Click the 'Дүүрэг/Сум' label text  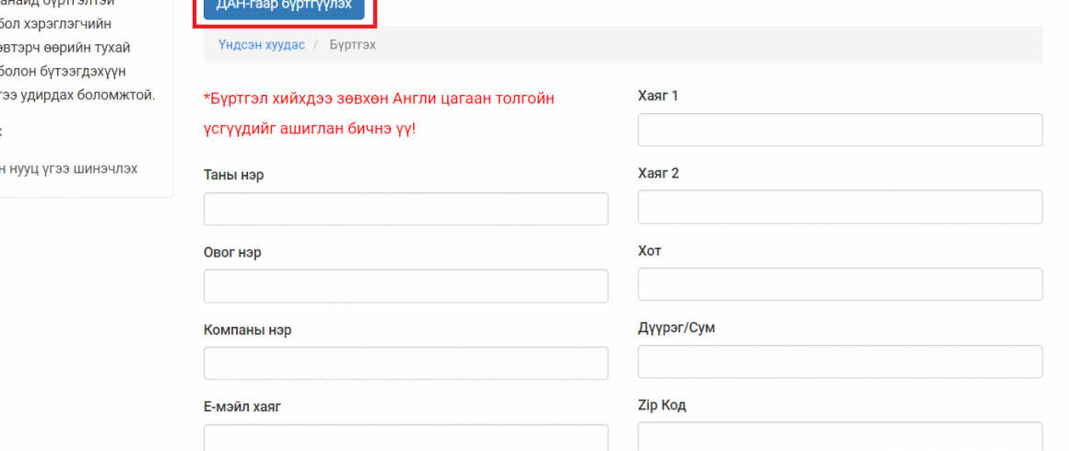pos(676,328)
